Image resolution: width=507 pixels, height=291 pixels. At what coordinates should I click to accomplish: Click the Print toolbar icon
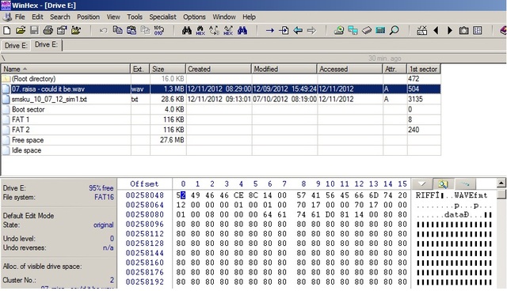(x=48, y=30)
